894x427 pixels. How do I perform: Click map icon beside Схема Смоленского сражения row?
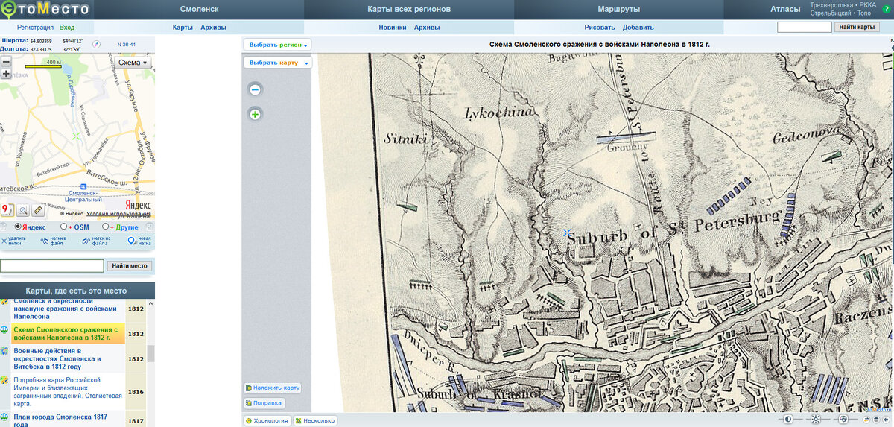coord(4,329)
